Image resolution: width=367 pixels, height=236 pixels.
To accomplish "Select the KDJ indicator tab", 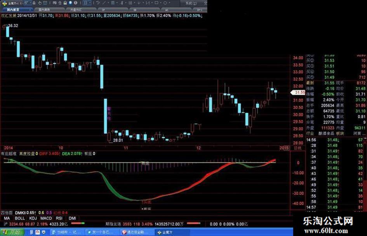I will 33,218.
